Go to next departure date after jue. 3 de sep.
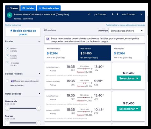 click(113, 14)
